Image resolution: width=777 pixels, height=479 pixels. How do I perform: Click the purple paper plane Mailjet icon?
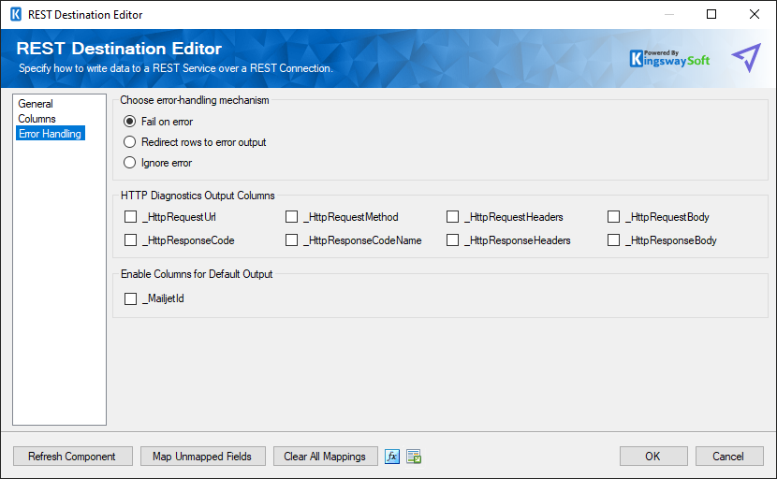click(x=746, y=57)
